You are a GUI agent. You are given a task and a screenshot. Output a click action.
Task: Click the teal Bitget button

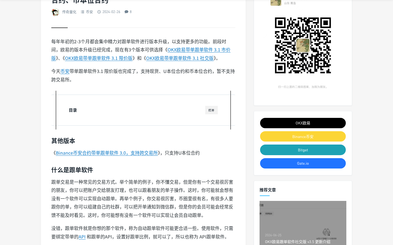tap(303, 150)
